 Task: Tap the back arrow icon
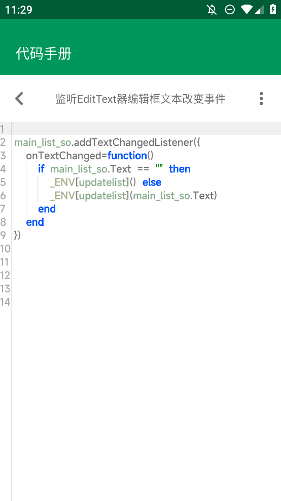tap(19, 98)
